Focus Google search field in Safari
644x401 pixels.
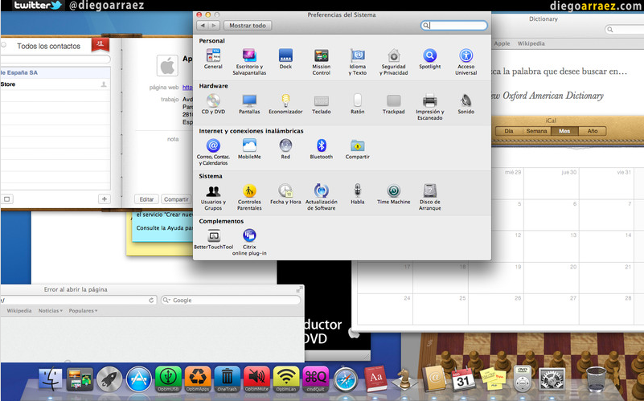point(231,300)
